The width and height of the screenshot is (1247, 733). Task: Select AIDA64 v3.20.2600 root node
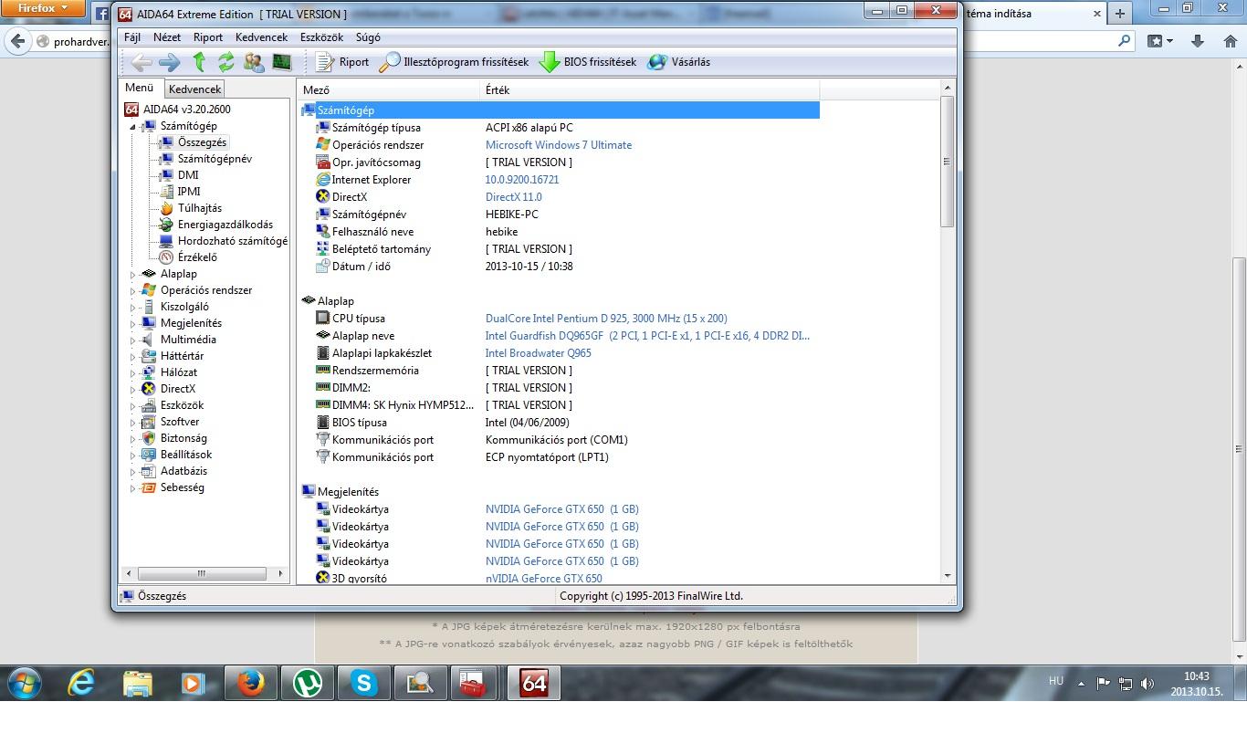[x=177, y=110]
